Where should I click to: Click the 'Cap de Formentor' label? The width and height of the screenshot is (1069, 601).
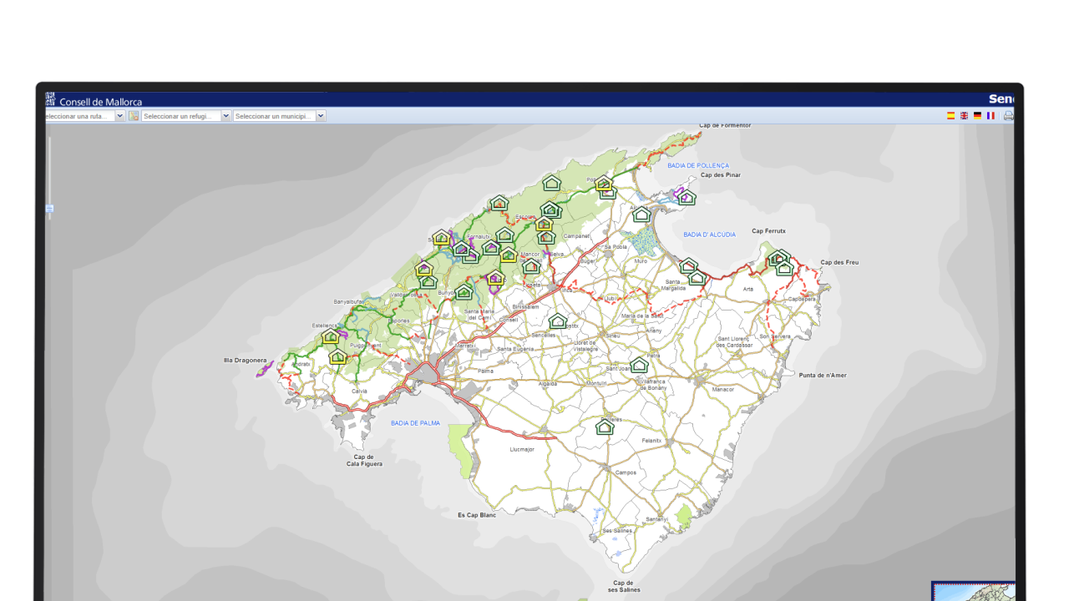click(x=725, y=125)
